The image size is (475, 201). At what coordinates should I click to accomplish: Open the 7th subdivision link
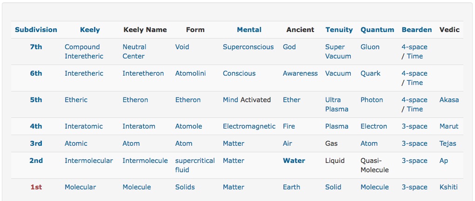point(36,47)
